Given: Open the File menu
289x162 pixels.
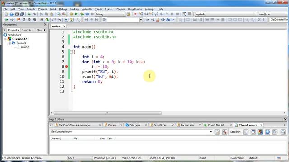Looking at the screenshot, I should coord(5,9).
